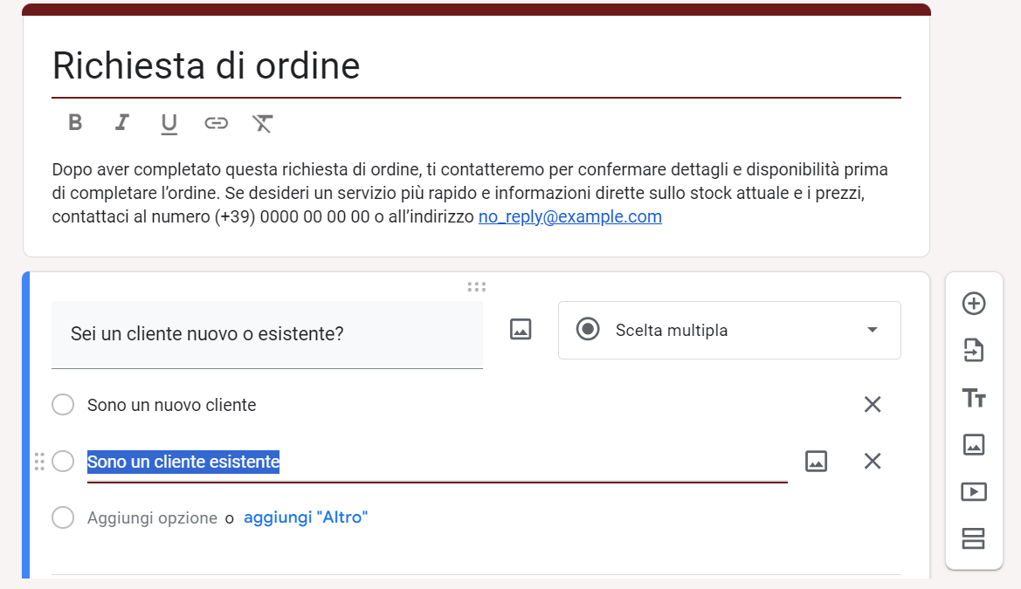Apply italic formatting to title

point(122,122)
